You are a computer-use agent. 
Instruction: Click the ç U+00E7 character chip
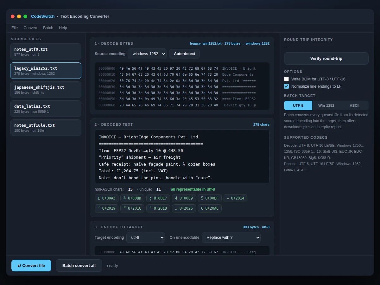158,198
